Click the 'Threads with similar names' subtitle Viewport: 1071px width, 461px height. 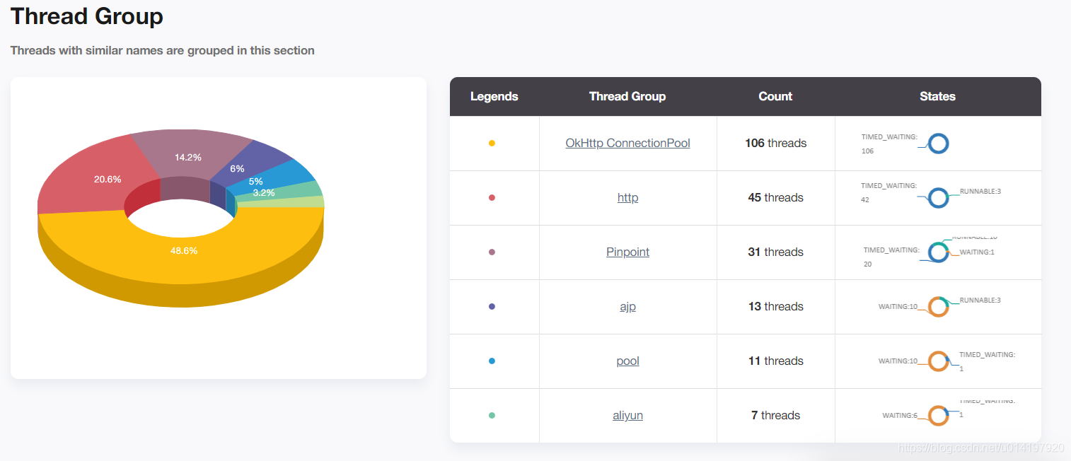tap(163, 50)
